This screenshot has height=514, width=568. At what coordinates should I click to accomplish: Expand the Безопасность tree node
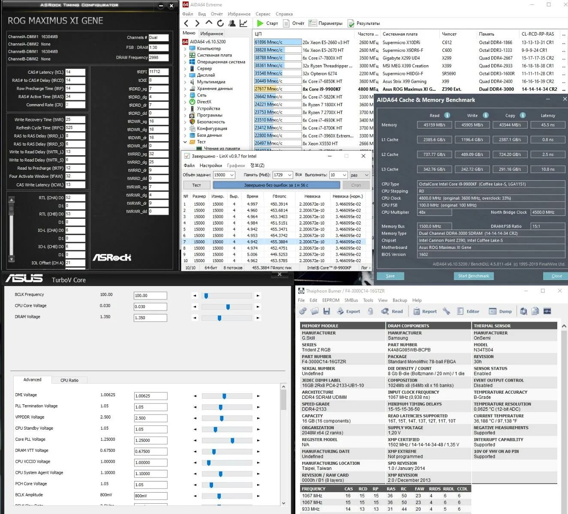[x=185, y=122]
